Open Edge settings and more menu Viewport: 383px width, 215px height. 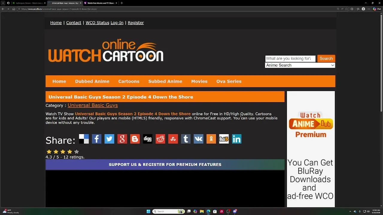369,9
